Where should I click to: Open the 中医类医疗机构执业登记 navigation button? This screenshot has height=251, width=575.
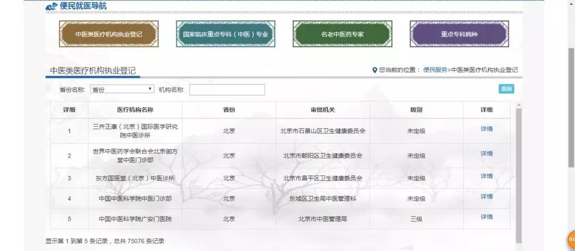(x=109, y=34)
